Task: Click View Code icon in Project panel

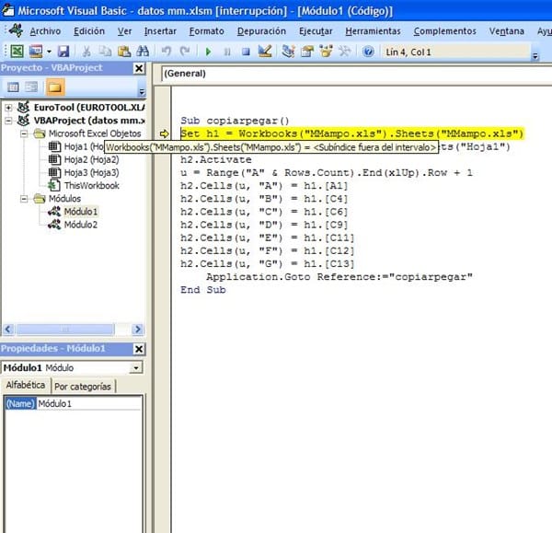Action: 14,87
